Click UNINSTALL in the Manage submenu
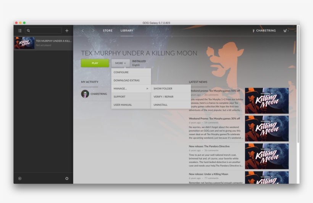 (x=171, y=105)
